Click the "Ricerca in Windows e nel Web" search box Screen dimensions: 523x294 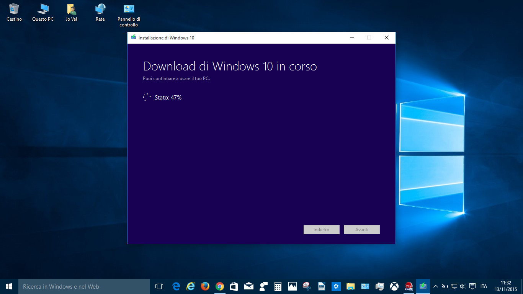[84, 286]
